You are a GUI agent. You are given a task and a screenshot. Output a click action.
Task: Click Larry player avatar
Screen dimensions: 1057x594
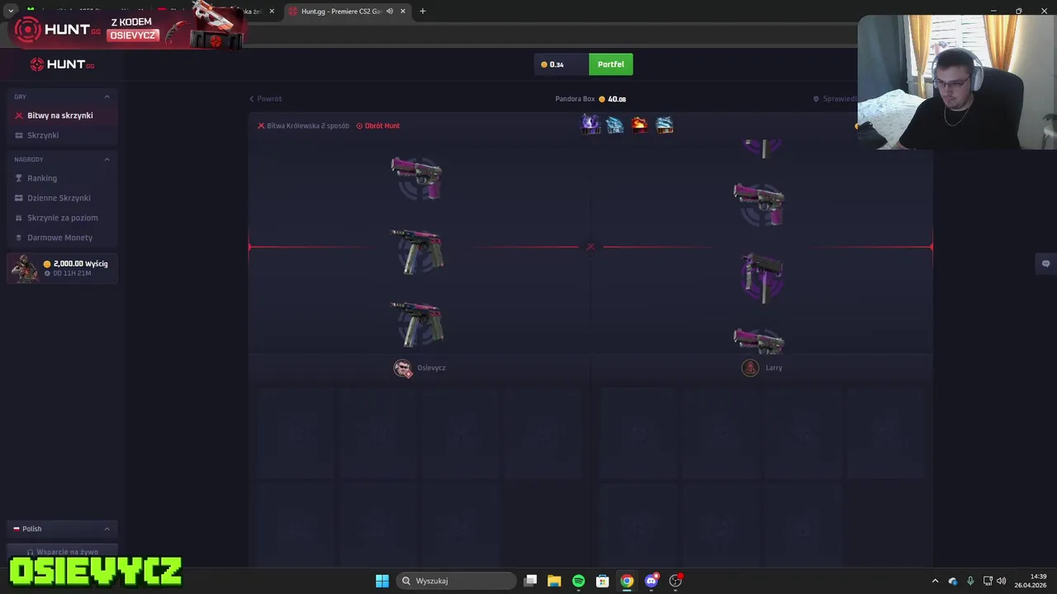point(750,368)
